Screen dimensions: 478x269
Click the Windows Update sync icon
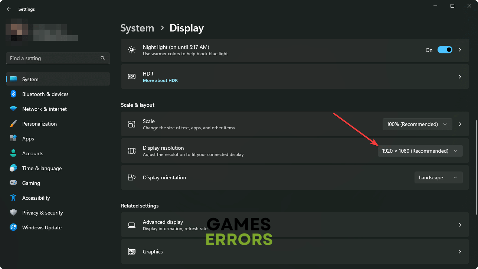click(x=13, y=228)
